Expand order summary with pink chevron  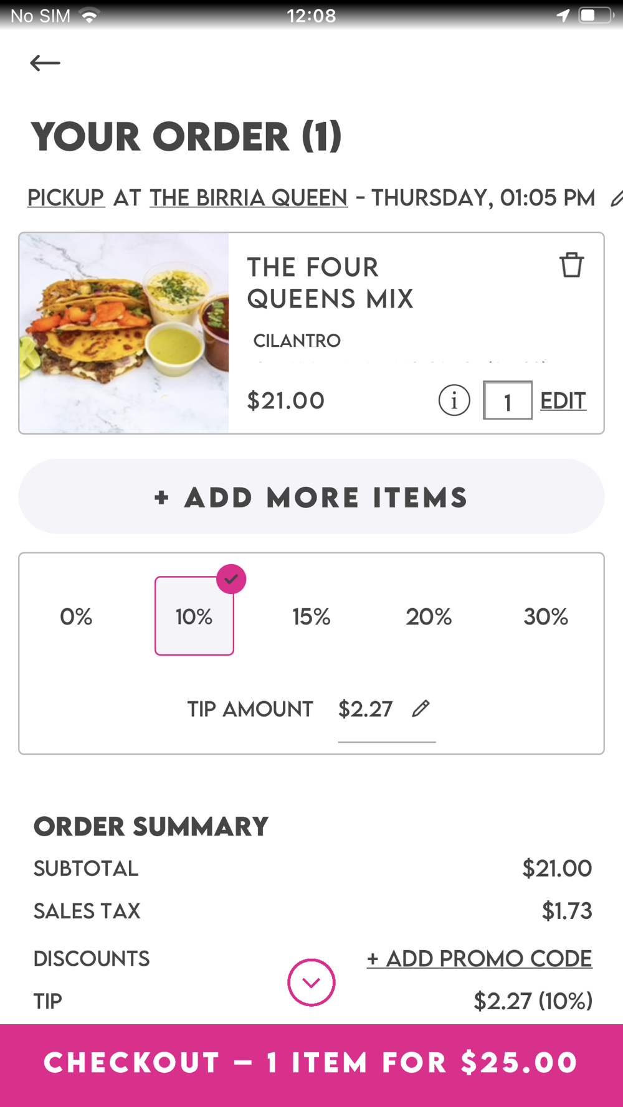click(x=311, y=982)
